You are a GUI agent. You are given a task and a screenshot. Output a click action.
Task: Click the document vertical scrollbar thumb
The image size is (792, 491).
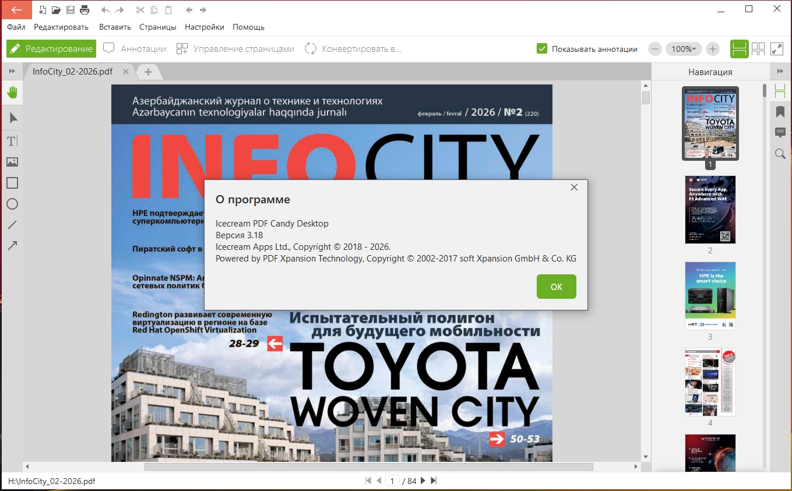click(646, 97)
